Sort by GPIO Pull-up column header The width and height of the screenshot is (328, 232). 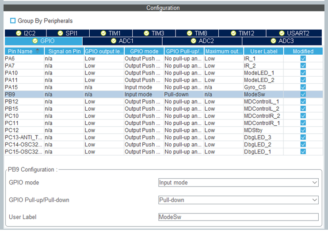pos(184,51)
